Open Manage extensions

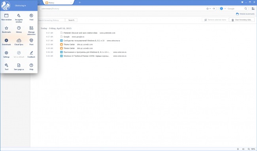point(31,31)
